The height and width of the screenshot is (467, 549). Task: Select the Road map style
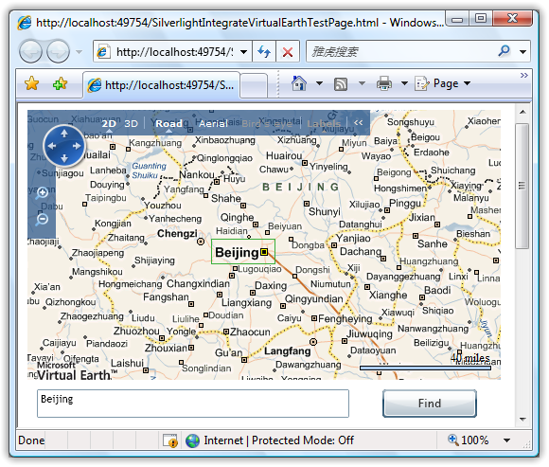168,123
